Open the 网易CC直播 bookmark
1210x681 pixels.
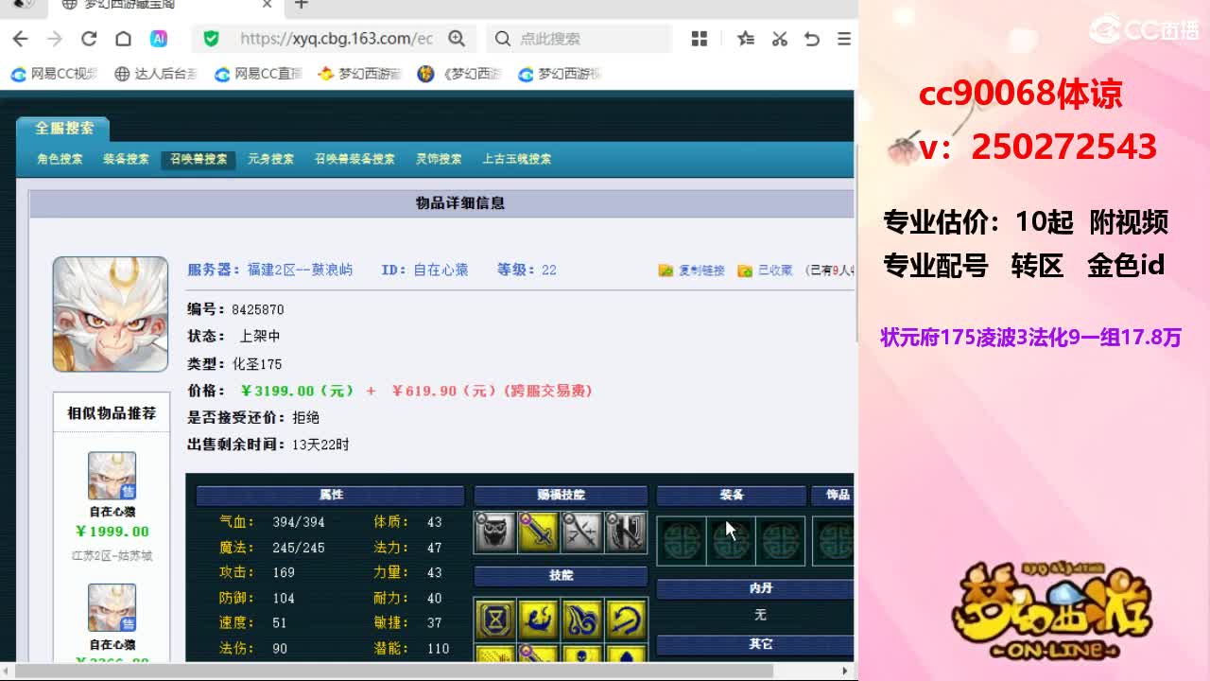258,74
